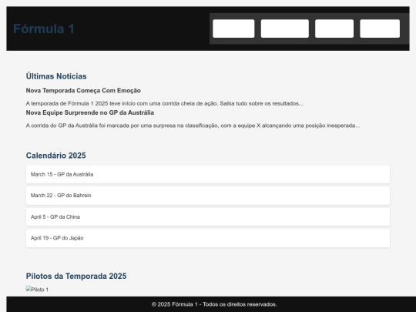Click the Nova Equipe Surpreende no GP da Austrália headline
Screen dimensions: 416x312
click(x=90, y=112)
